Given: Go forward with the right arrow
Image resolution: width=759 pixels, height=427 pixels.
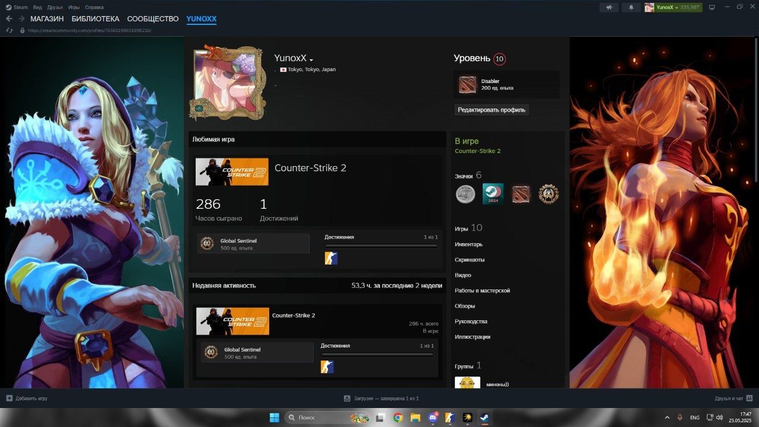Looking at the screenshot, I should [x=21, y=19].
